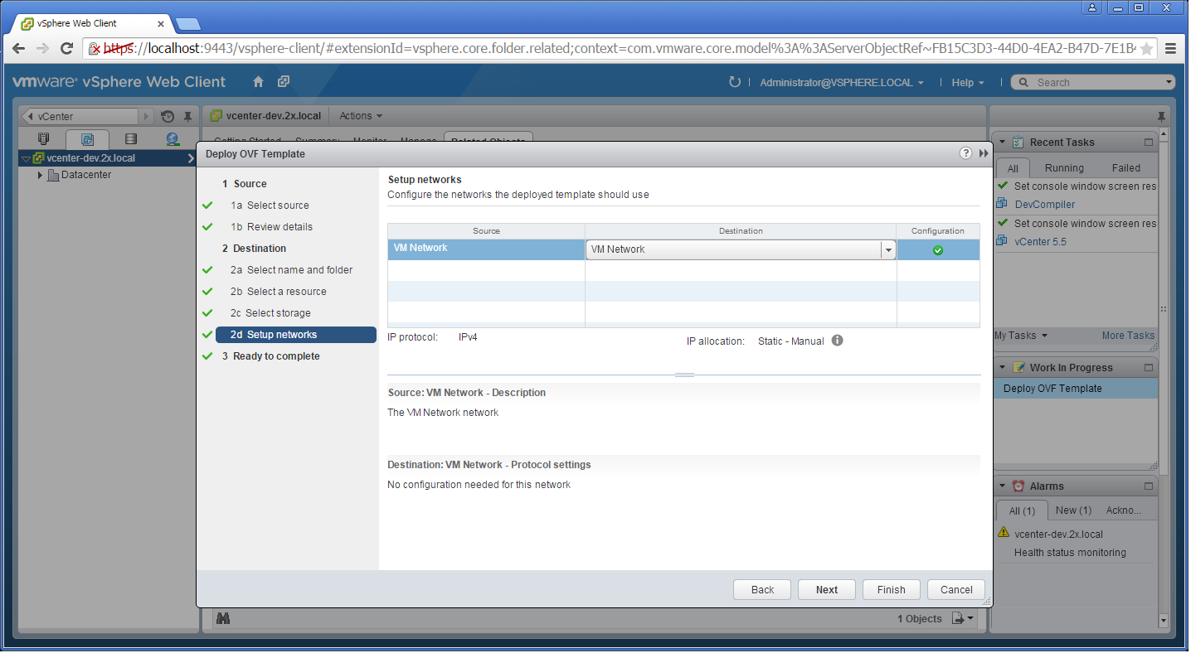The height and width of the screenshot is (653, 1191).
Task: Open the Administrator@VSPHERE.LOCAL menu
Action: point(842,83)
